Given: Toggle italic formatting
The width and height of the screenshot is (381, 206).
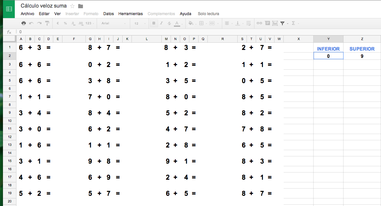Looking at the screenshot, I should 161,23.
